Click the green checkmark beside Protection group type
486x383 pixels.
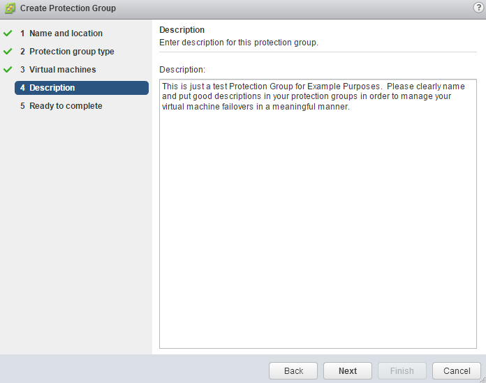click(8, 52)
